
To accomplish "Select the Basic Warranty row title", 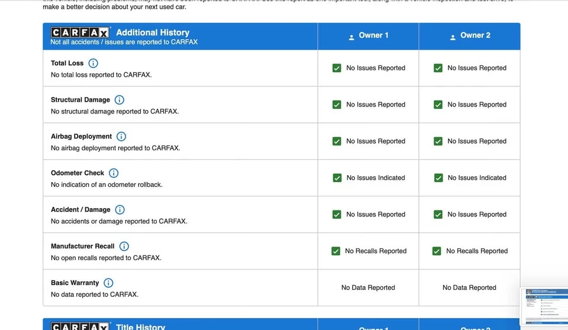I will click(75, 283).
